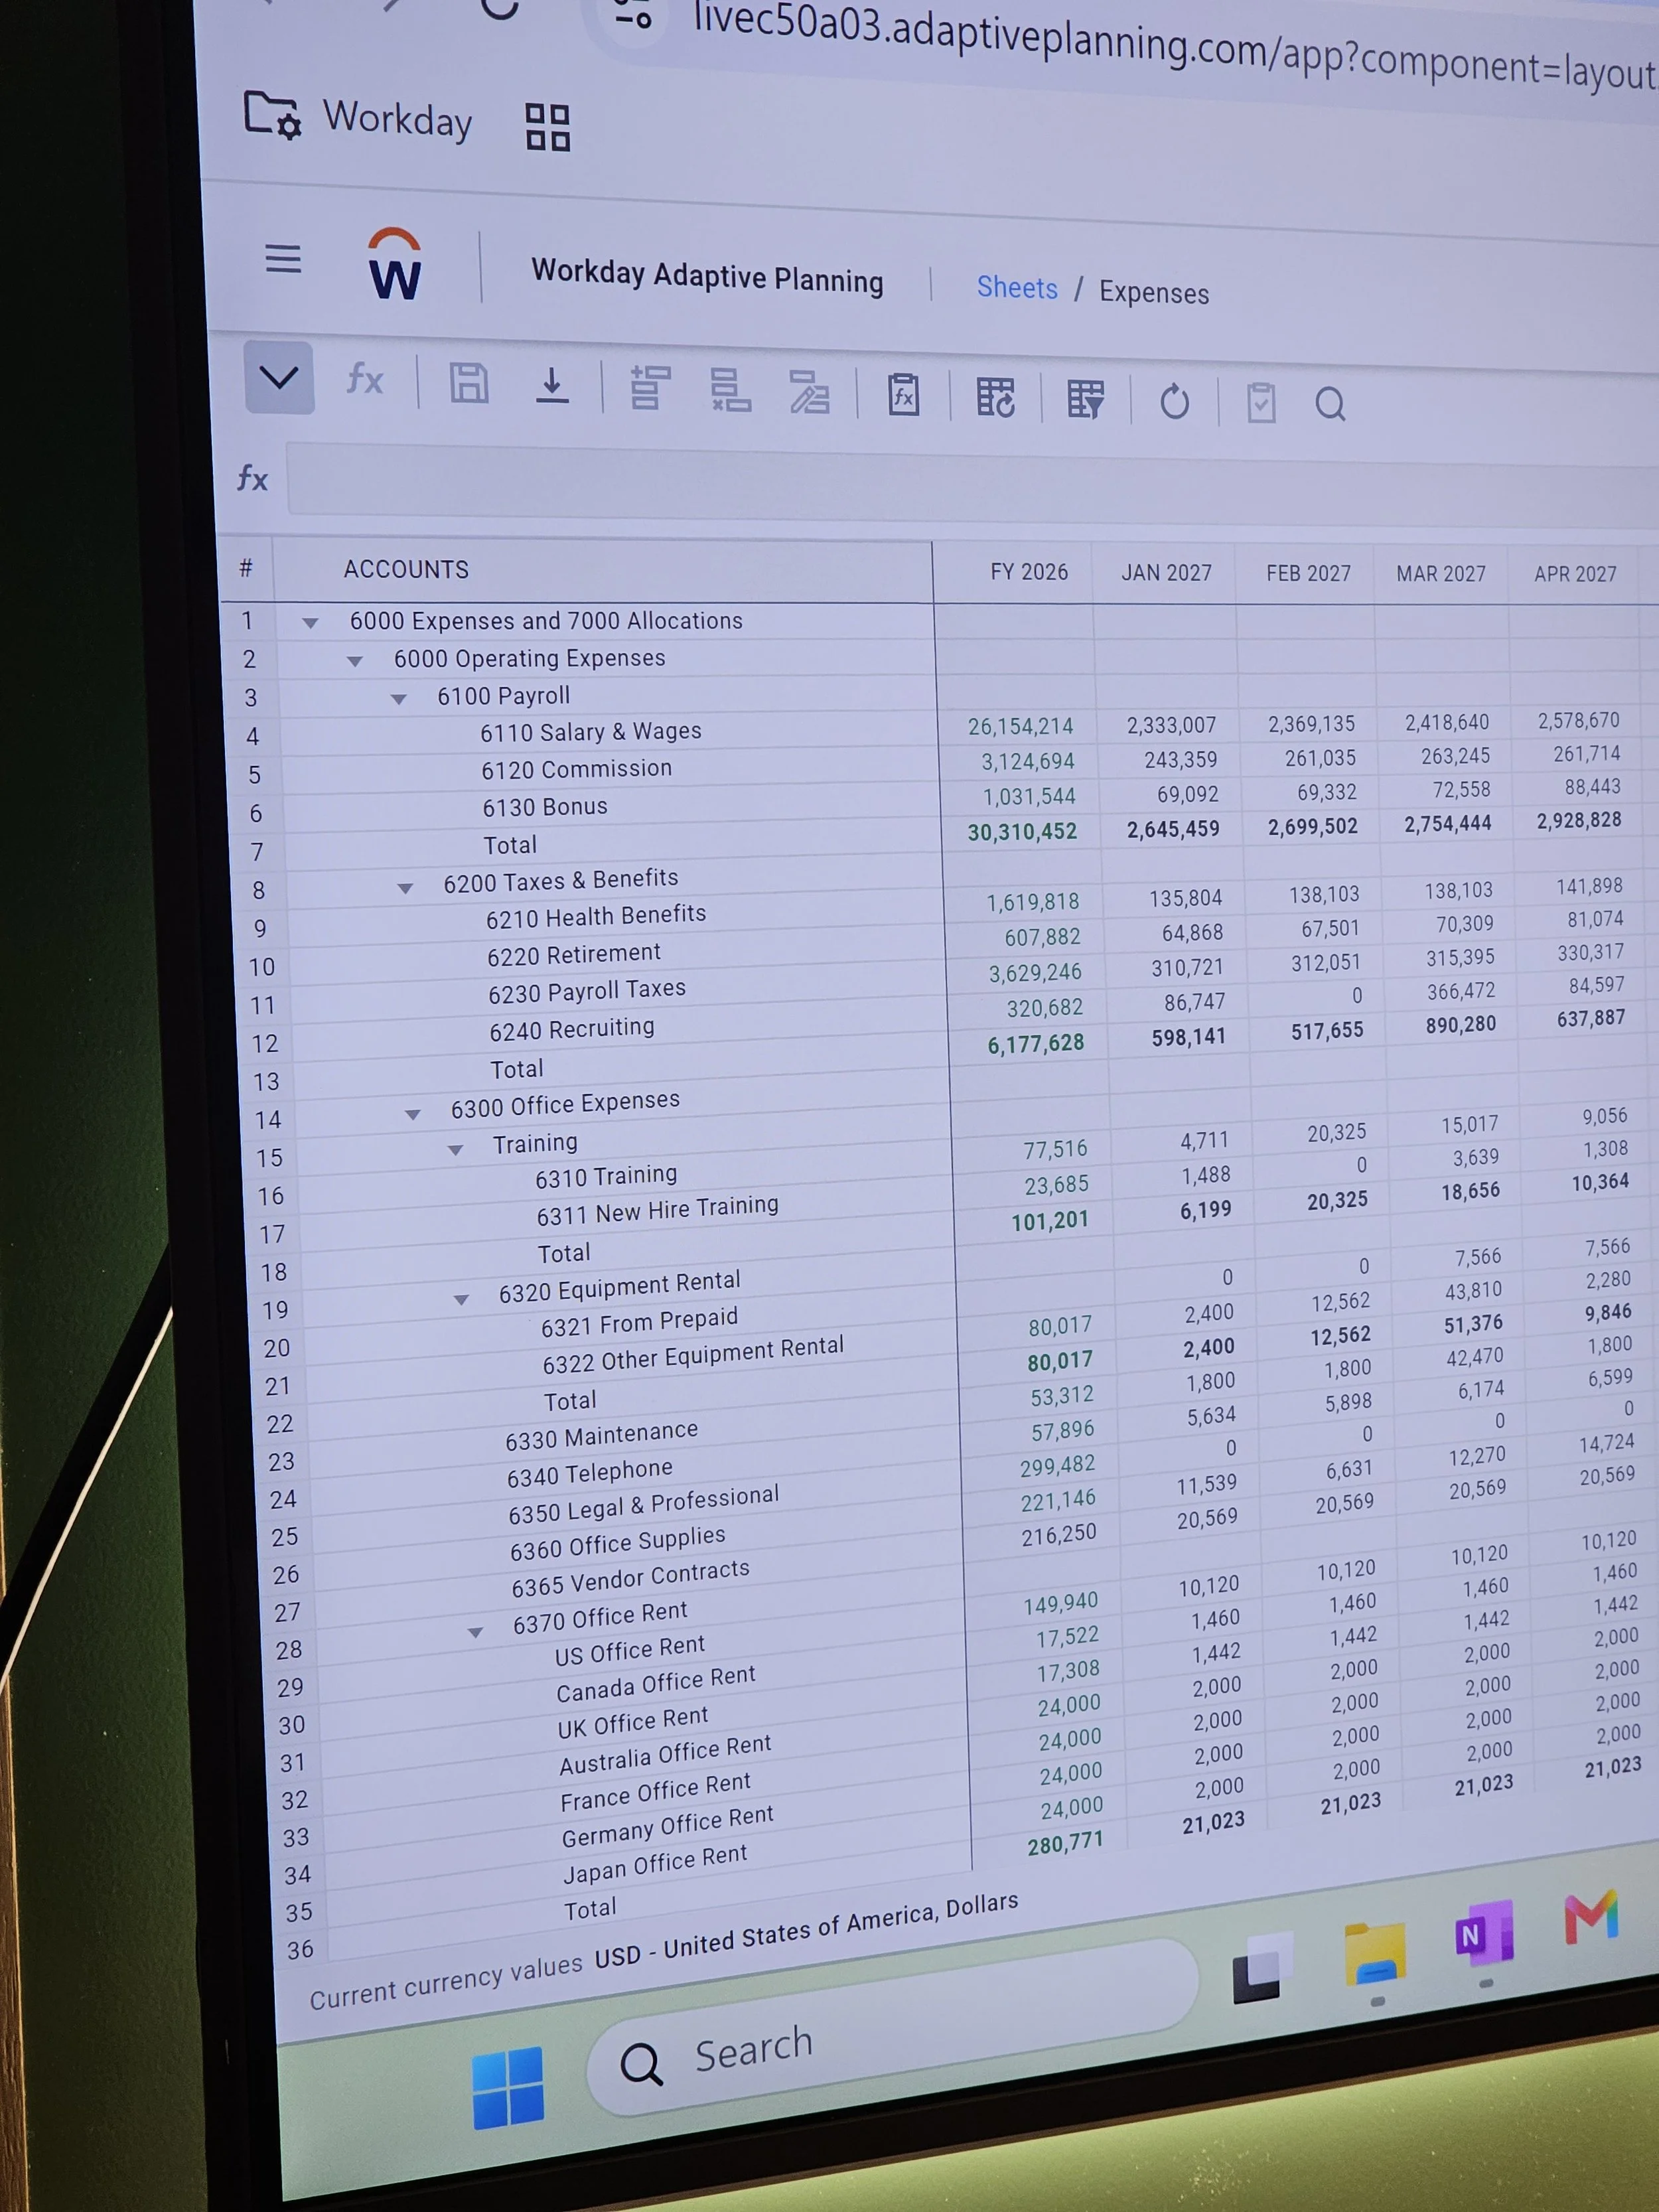1659x2212 pixels.
Task: Click the table refresh settings icon
Action: 996,397
